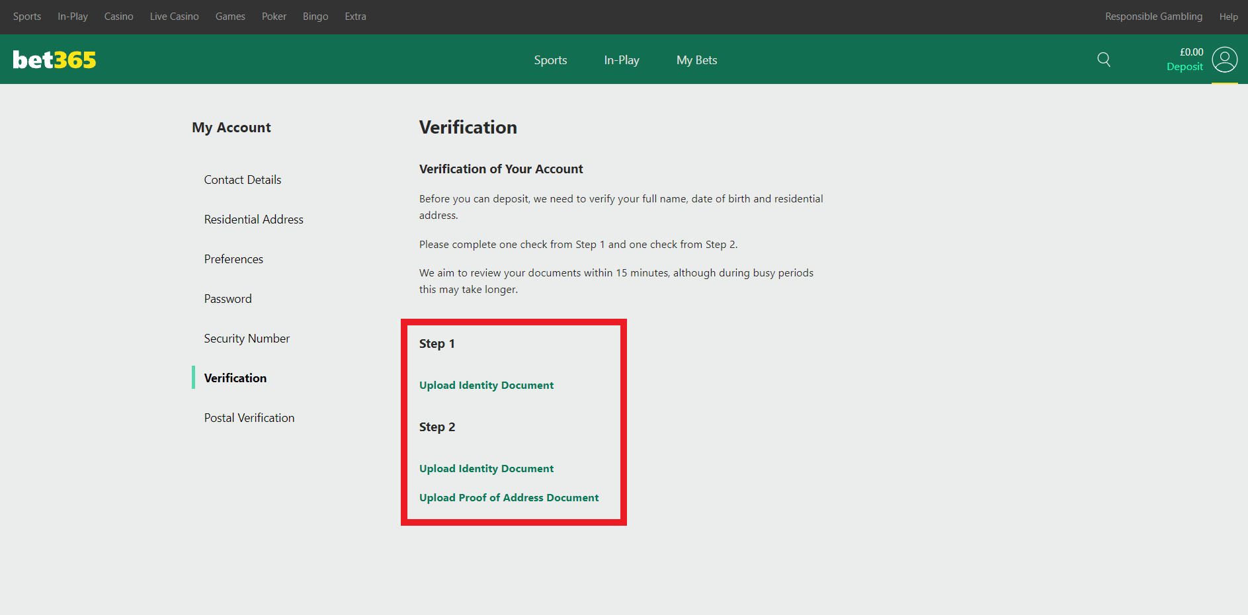Open Security Number settings
Screen dimensions: 1248x615
click(247, 339)
